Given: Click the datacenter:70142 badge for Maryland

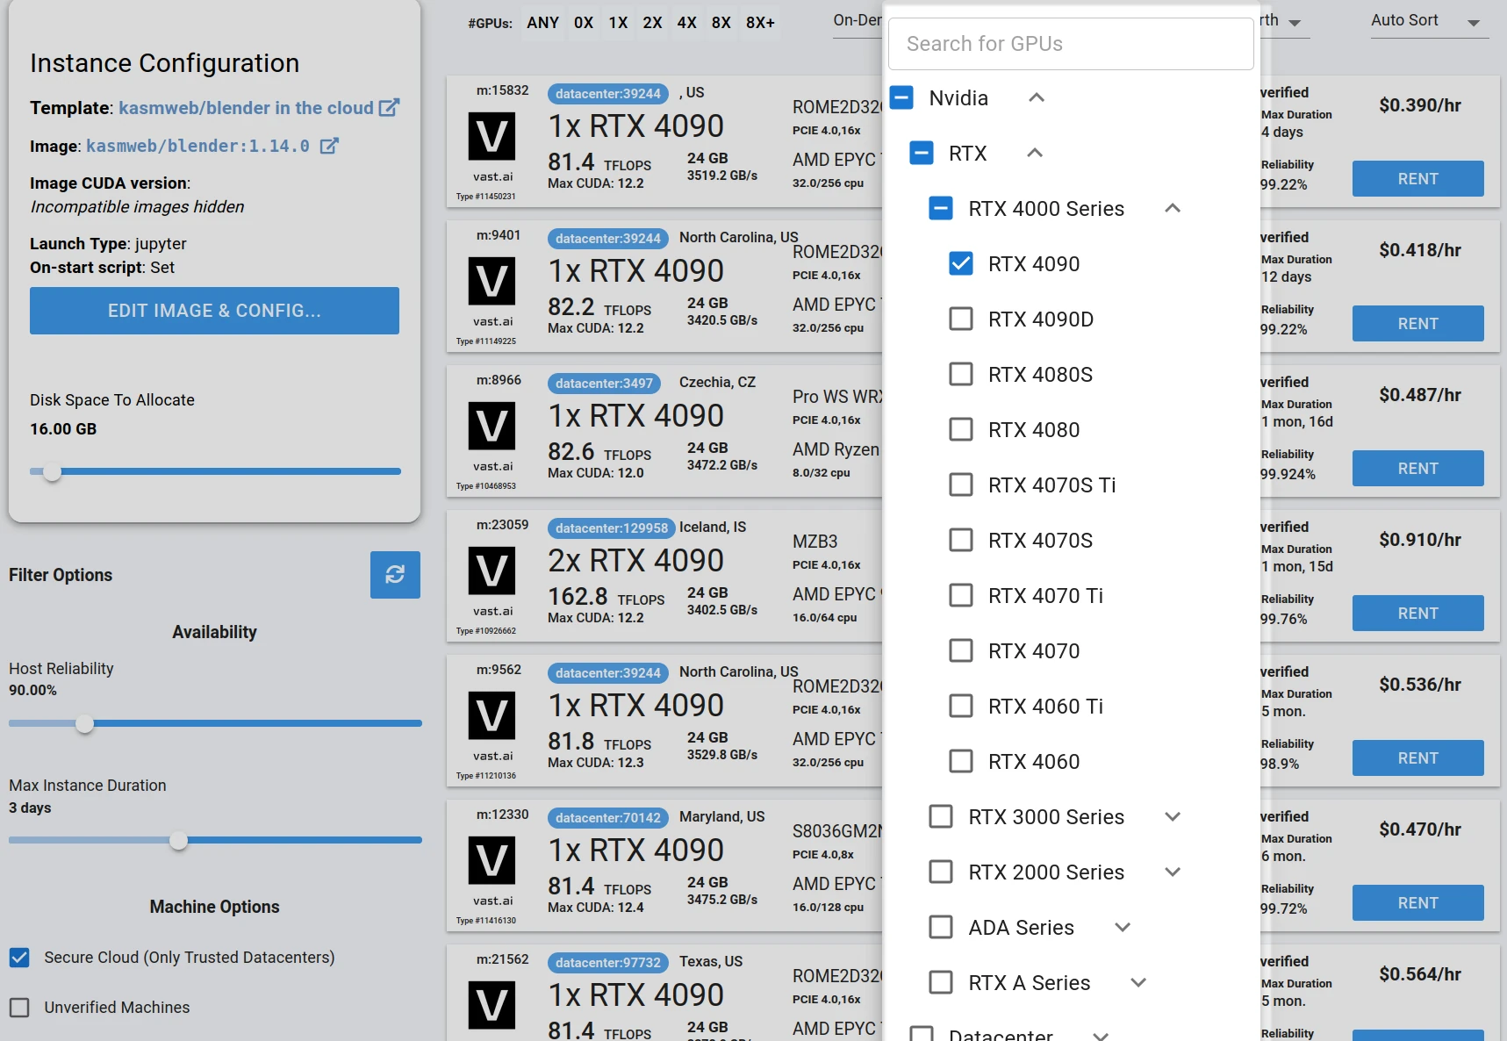Looking at the screenshot, I should (x=608, y=817).
